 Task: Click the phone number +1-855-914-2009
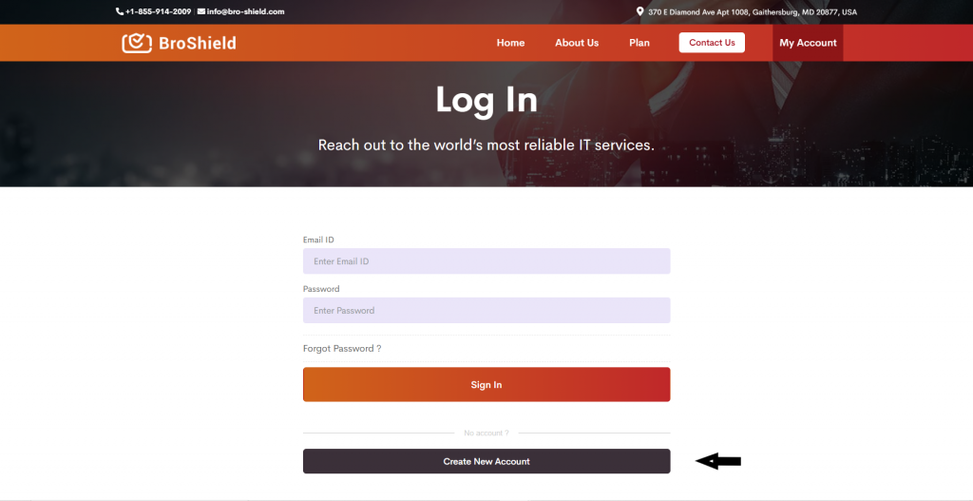click(159, 11)
